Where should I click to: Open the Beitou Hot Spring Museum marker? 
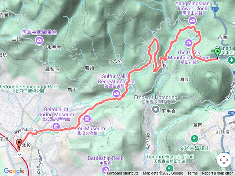click(56, 127)
